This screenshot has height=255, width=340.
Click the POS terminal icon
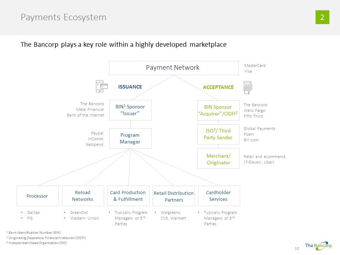click(247, 87)
